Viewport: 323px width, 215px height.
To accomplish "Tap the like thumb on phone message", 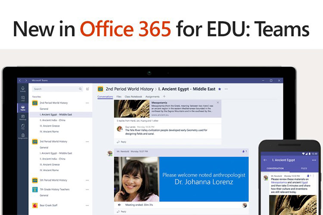I will (308, 176).
